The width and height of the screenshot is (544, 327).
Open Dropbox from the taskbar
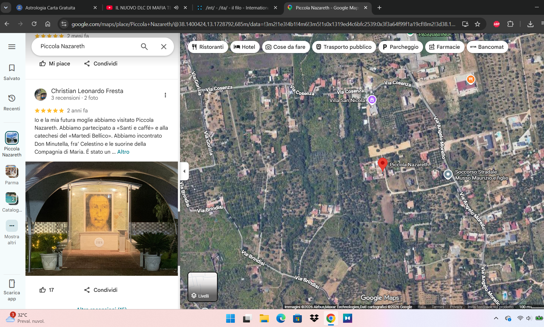pyautogui.click(x=314, y=318)
